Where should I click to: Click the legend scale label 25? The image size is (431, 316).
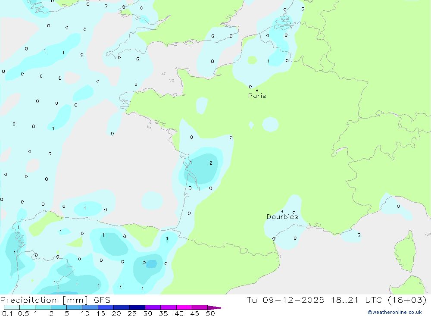132,313
